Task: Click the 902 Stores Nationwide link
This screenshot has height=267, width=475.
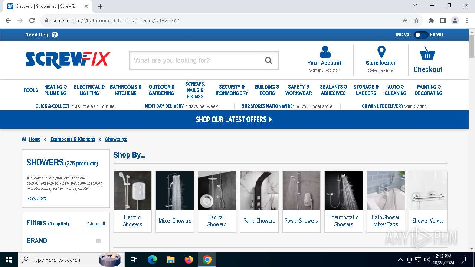Action: click(x=287, y=106)
